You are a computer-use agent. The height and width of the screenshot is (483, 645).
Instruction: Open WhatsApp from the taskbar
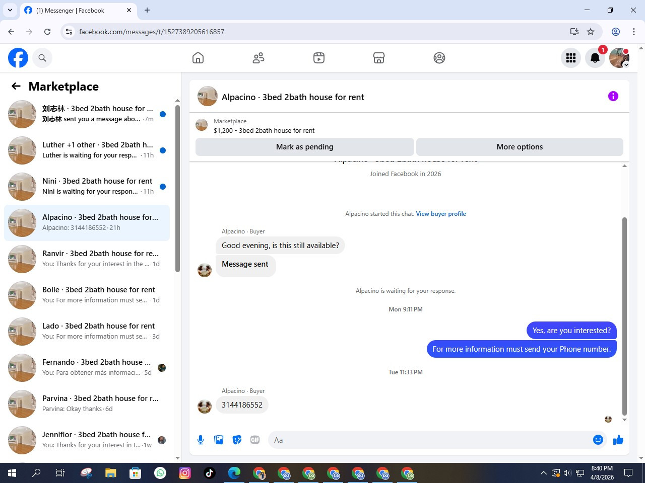tap(160, 473)
